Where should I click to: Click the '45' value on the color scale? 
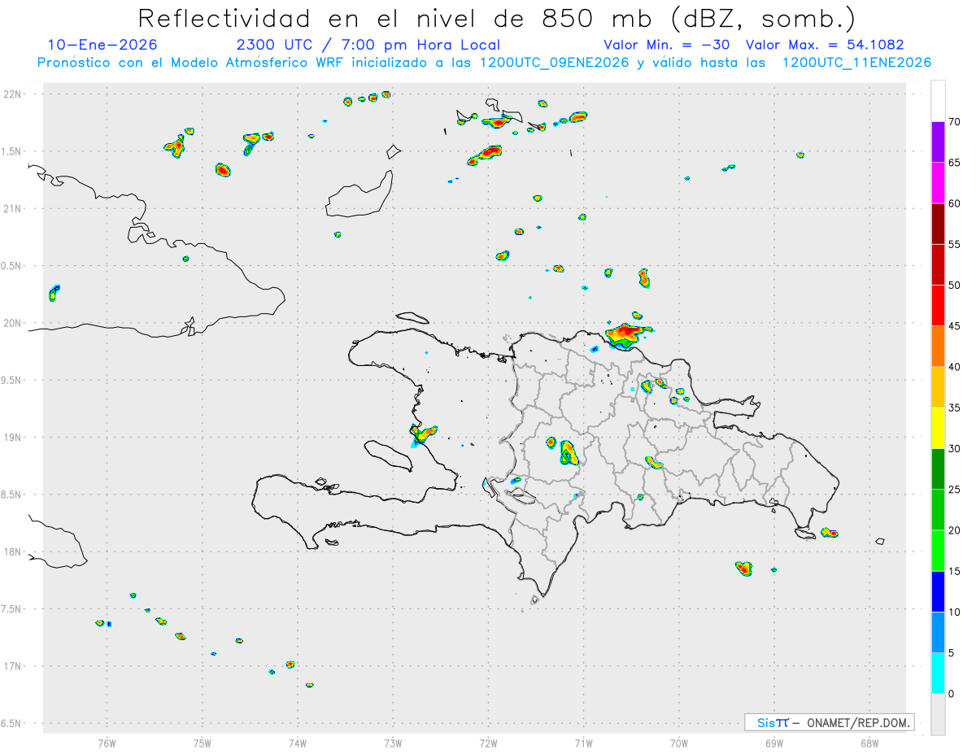click(x=955, y=326)
